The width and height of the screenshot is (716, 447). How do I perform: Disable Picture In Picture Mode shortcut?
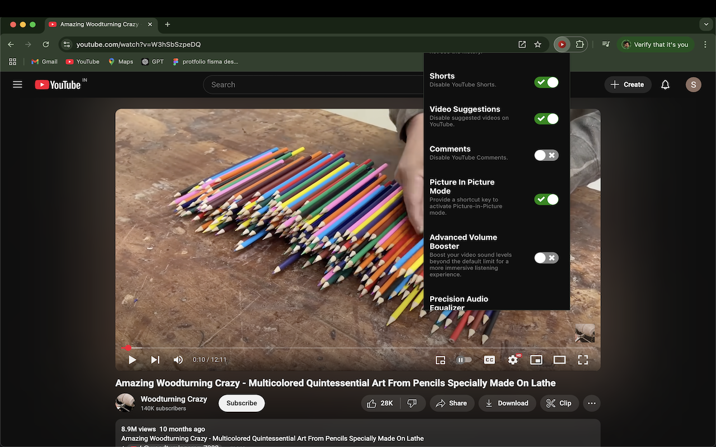point(546,199)
